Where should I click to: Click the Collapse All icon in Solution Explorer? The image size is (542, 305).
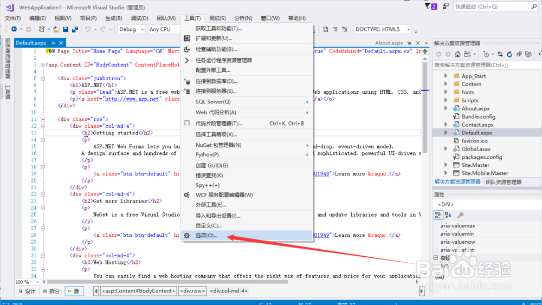[519, 54]
